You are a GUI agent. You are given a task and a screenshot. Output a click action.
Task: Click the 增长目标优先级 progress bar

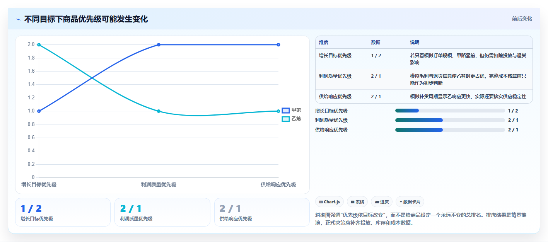pos(450,111)
